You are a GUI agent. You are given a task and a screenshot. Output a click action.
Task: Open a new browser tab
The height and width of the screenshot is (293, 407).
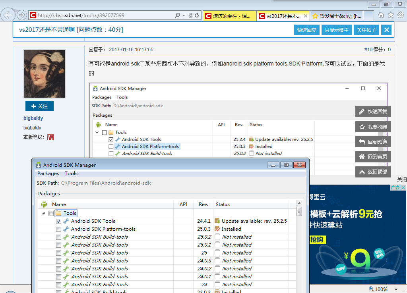[368, 16]
